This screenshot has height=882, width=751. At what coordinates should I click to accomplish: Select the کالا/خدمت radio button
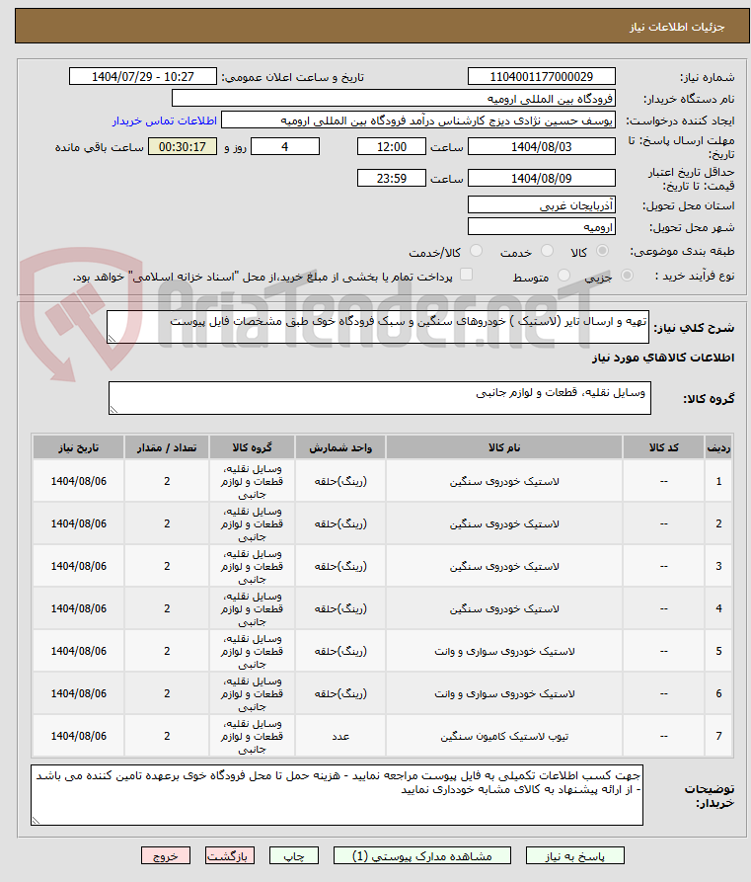point(476,251)
